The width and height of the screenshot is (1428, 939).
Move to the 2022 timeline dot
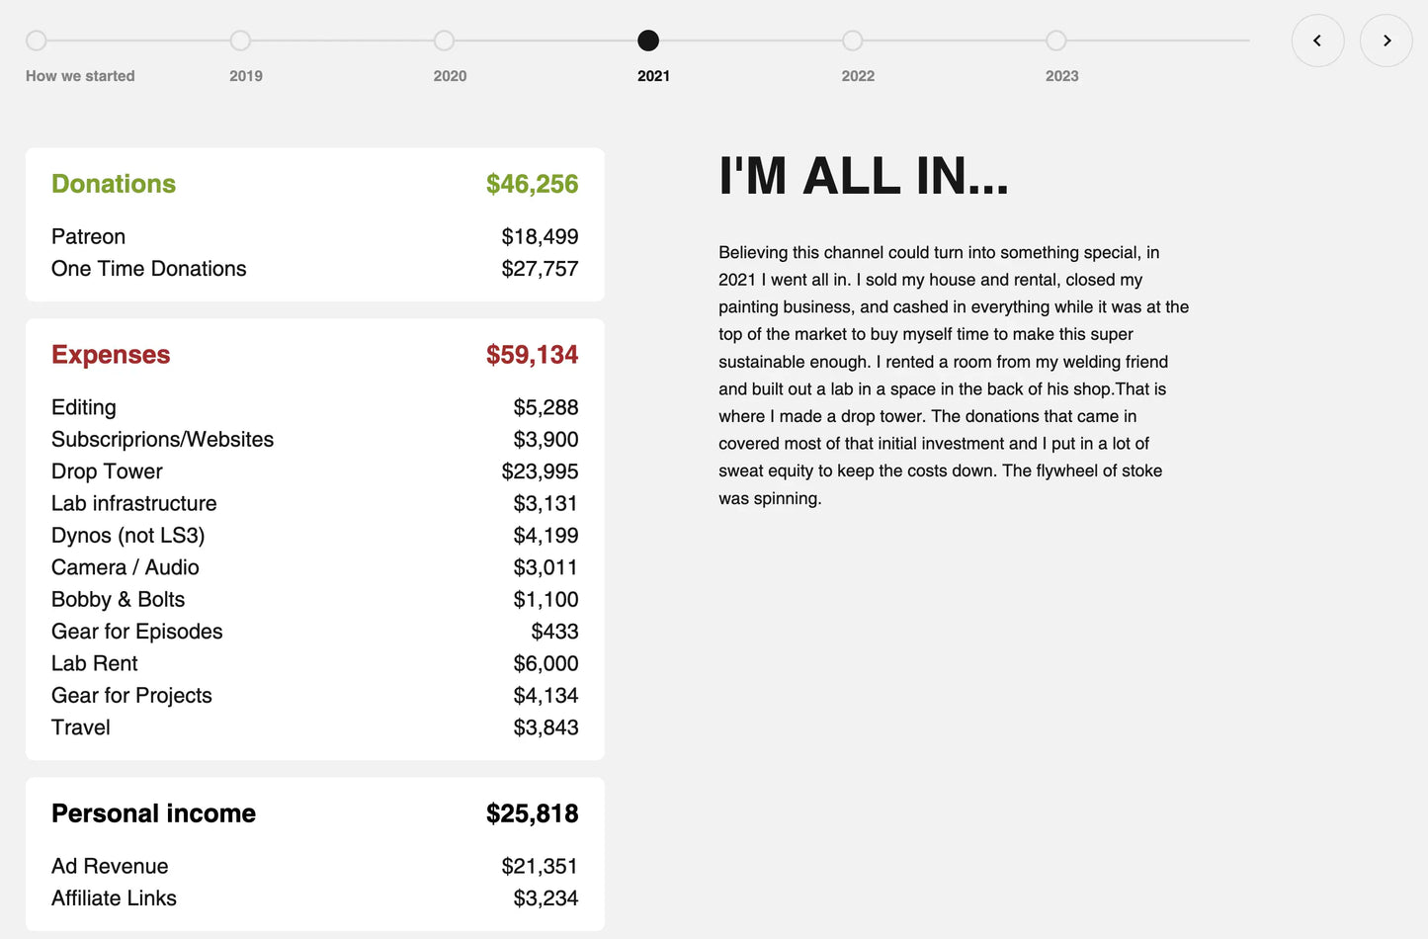point(853,41)
